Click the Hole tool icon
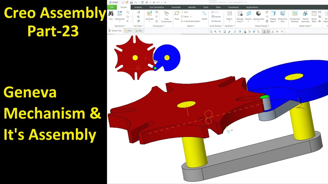This screenshot has height=184, width=328. [x=212, y=12]
